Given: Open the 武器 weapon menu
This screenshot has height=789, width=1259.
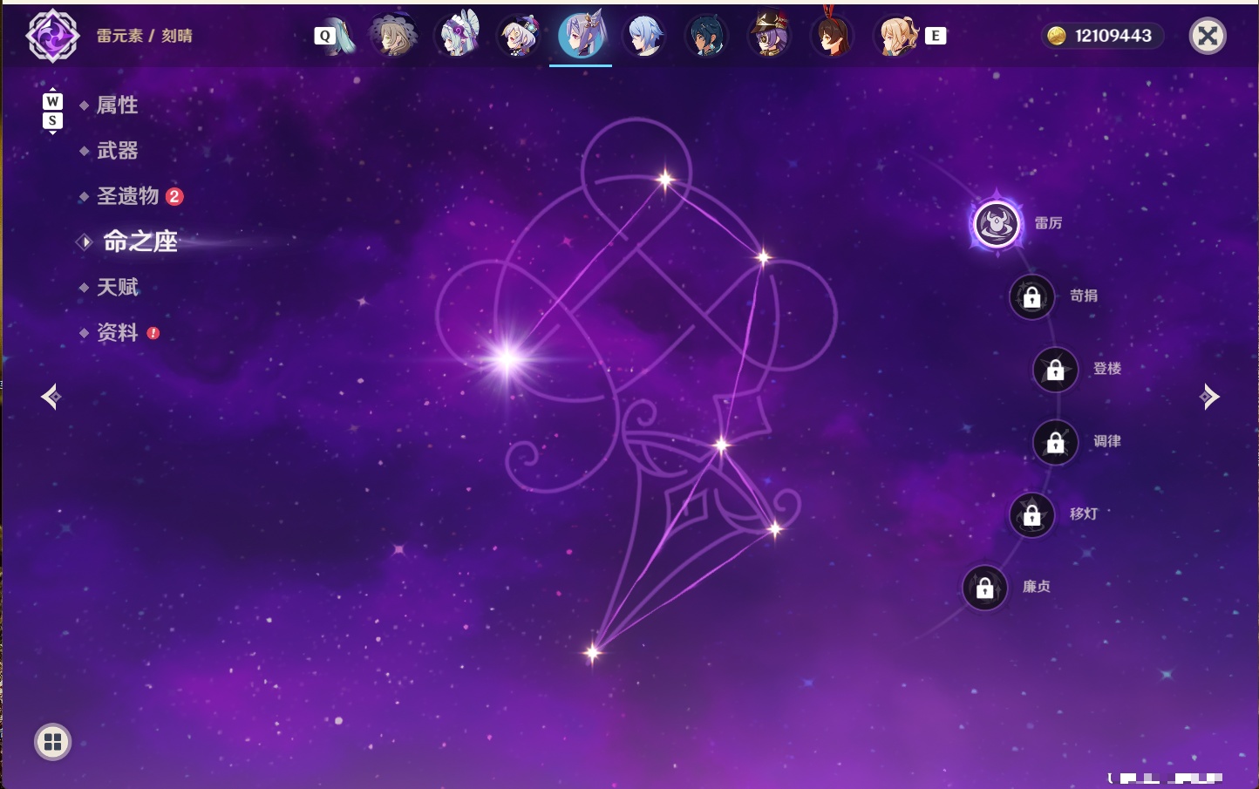Looking at the screenshot, I should [x=117, y=151].
